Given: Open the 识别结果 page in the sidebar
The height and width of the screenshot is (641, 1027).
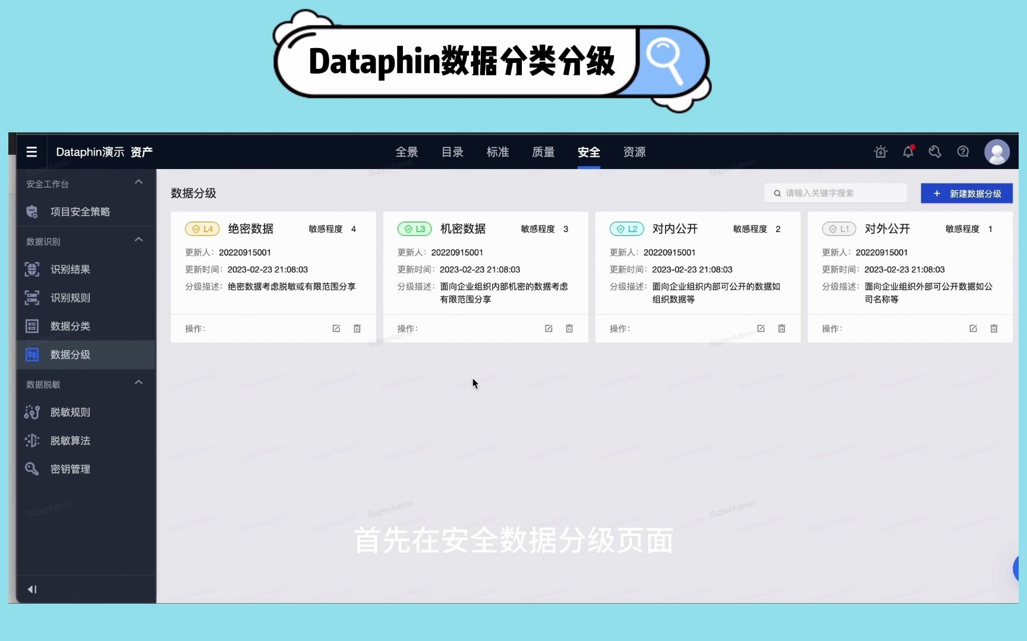Looking at the screenshot, I should pos(71,269).
